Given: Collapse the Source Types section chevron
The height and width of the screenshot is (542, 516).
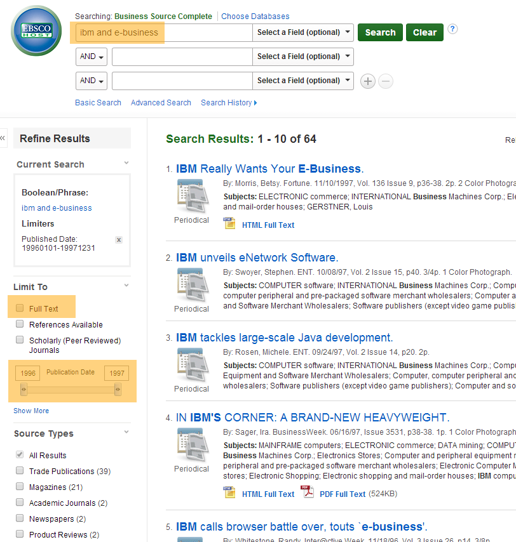Looking at the screenshot, I should point(126,432).
